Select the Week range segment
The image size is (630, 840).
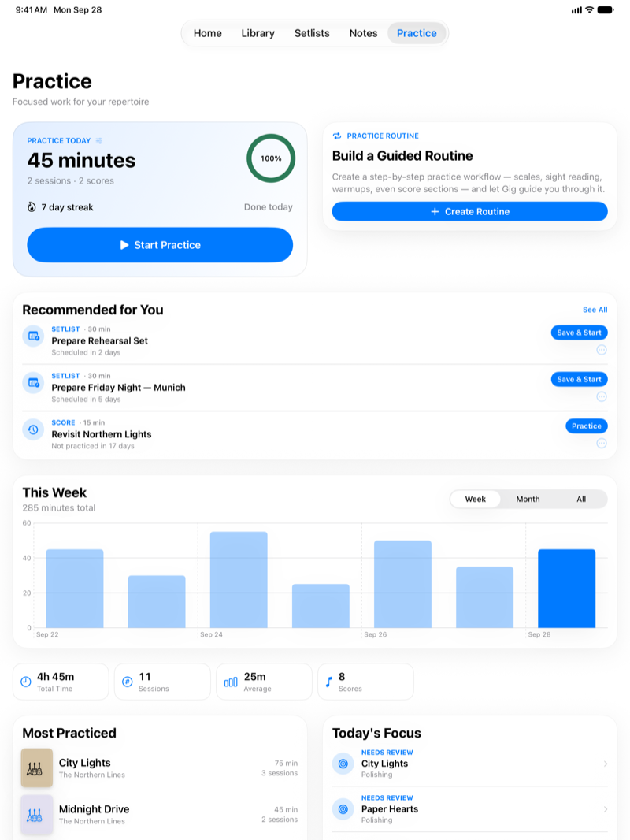coord(476,499)
